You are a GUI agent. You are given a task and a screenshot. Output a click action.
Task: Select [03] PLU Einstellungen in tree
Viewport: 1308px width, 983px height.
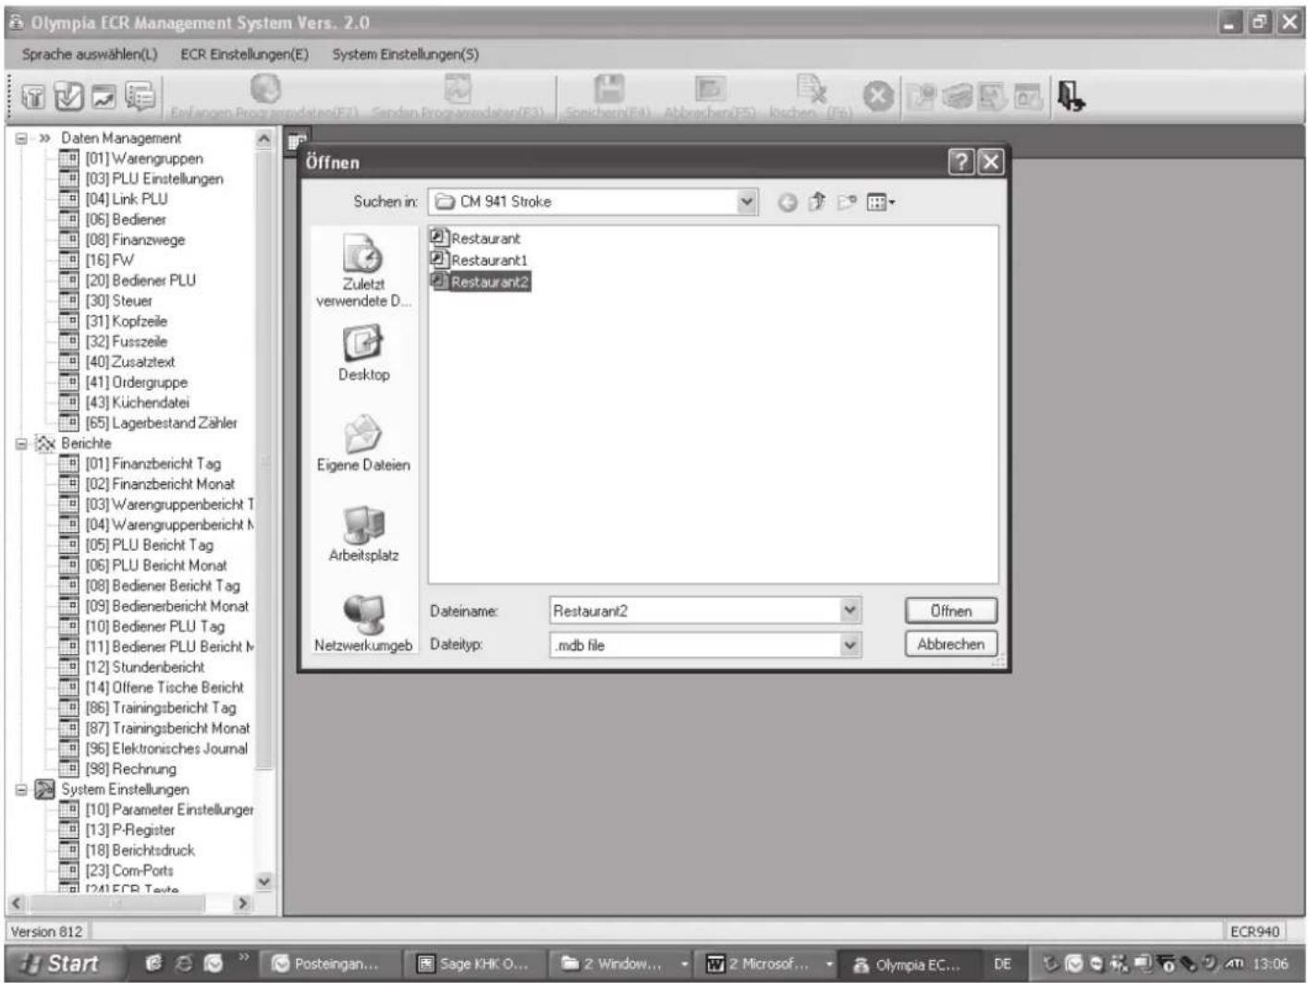pos(154,179)
